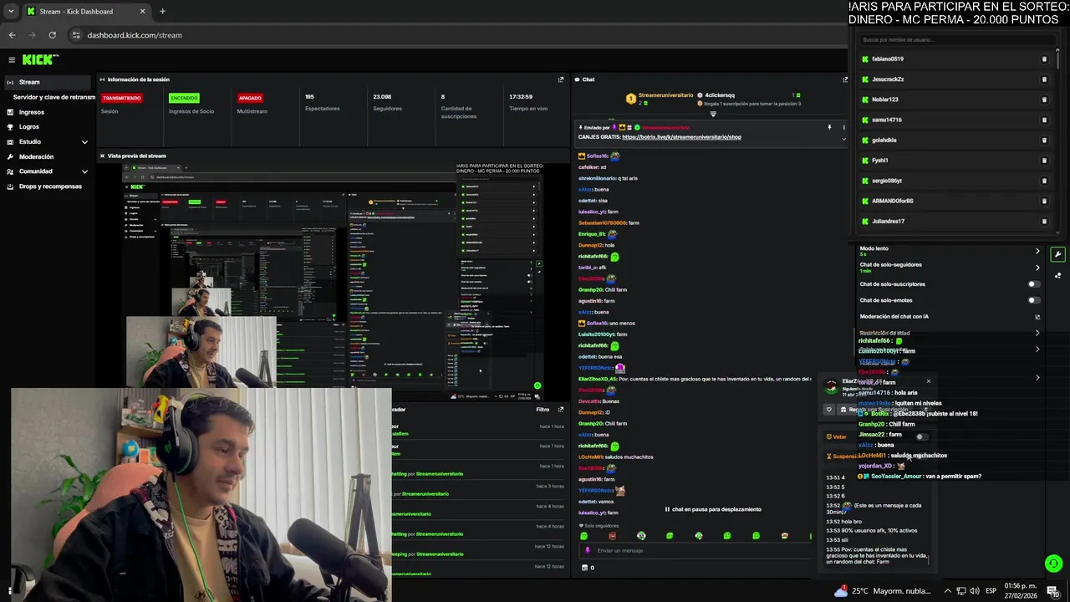Open the Filtro option in activity panel
1070x602 pixels.
tap(543, 410)
